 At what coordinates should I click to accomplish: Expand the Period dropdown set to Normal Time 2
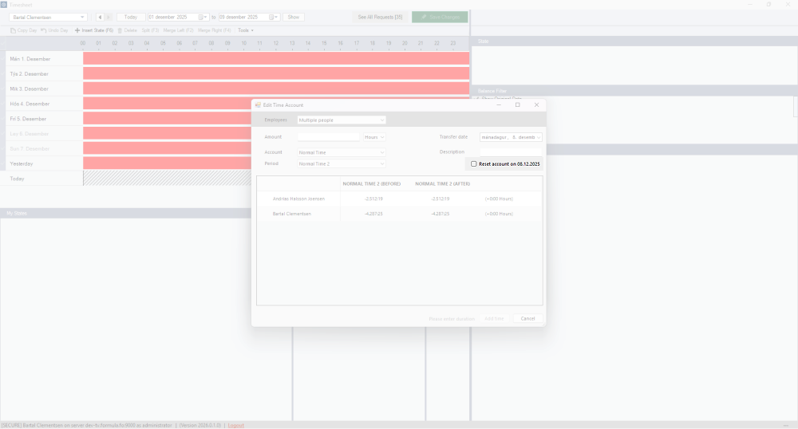tap(342, 163)
